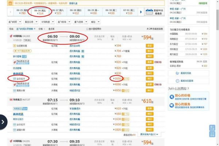Click gift icon beside ¥704 refund policy link

point(83,51)
